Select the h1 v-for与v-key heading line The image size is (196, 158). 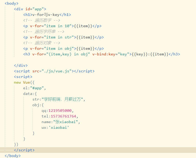47,15
